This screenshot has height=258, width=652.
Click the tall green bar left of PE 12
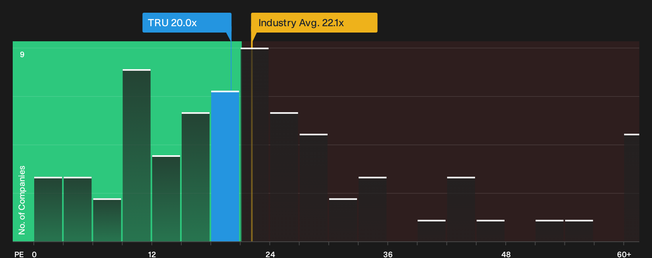[137, 155]
